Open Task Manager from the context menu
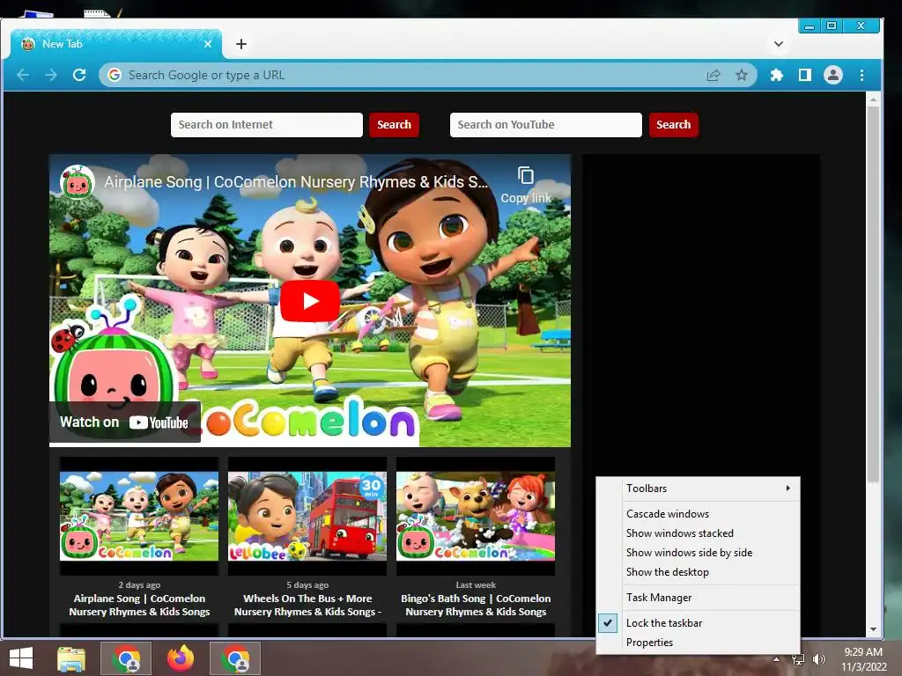 point(698,598)
